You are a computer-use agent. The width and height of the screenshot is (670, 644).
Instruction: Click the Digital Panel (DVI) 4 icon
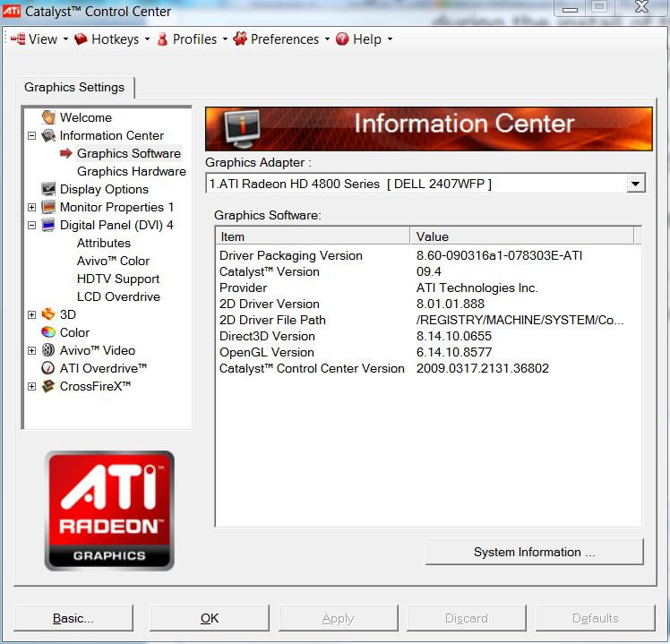pyautogui.click(x=48, y=225)
